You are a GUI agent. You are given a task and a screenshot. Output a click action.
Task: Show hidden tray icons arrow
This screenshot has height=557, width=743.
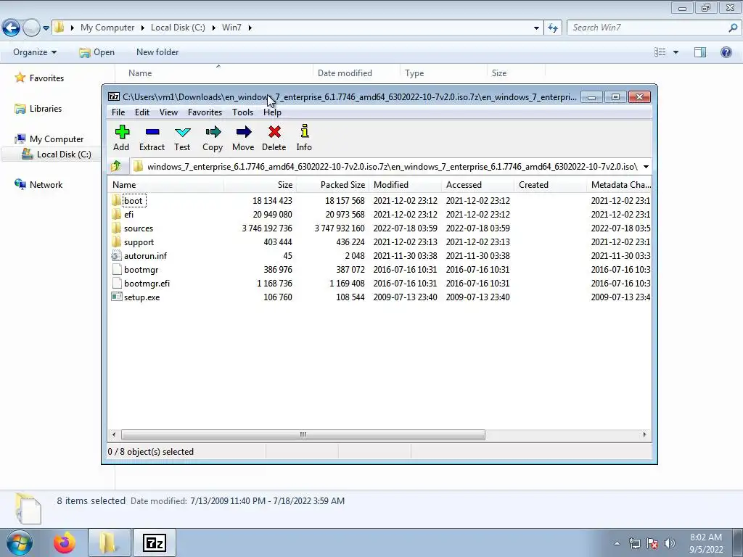click(617, 543)
